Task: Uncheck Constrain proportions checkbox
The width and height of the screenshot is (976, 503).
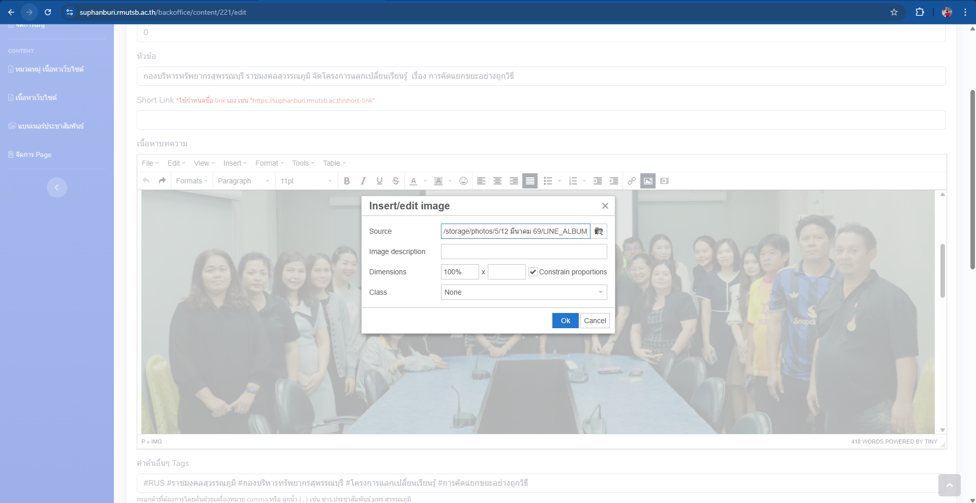Action: pos(533,272)
